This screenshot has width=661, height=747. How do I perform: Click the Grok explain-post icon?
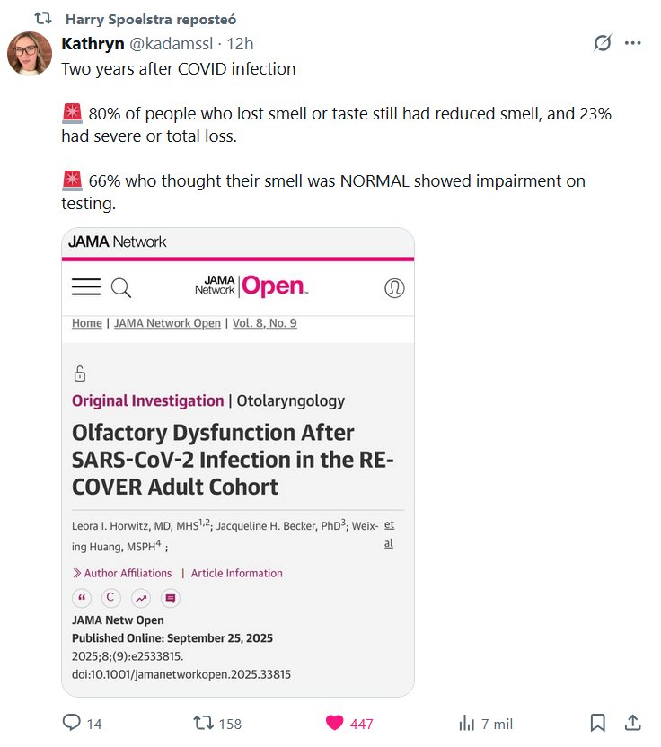click(603, 43)
